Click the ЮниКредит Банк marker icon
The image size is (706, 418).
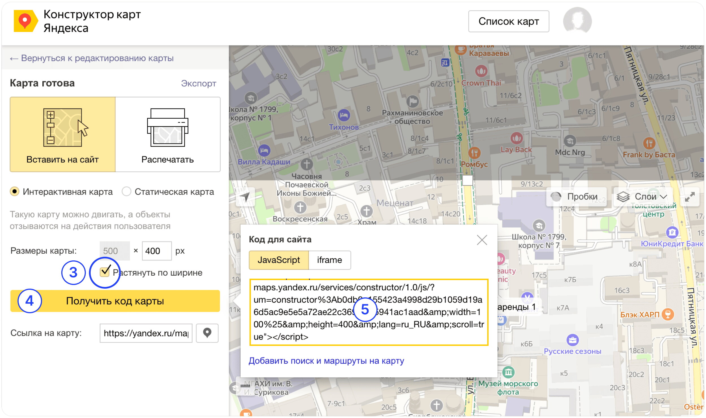672,232
